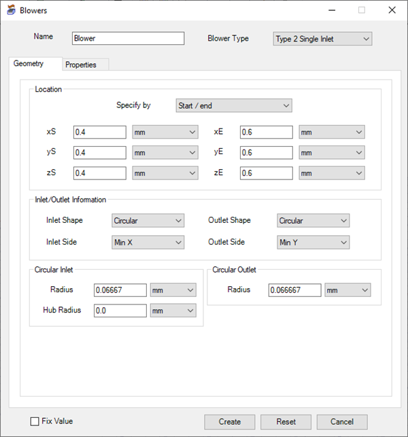Screen dimensions: 408x437
Task: Click the Blowers app icon in title bar
Action: 10,11
